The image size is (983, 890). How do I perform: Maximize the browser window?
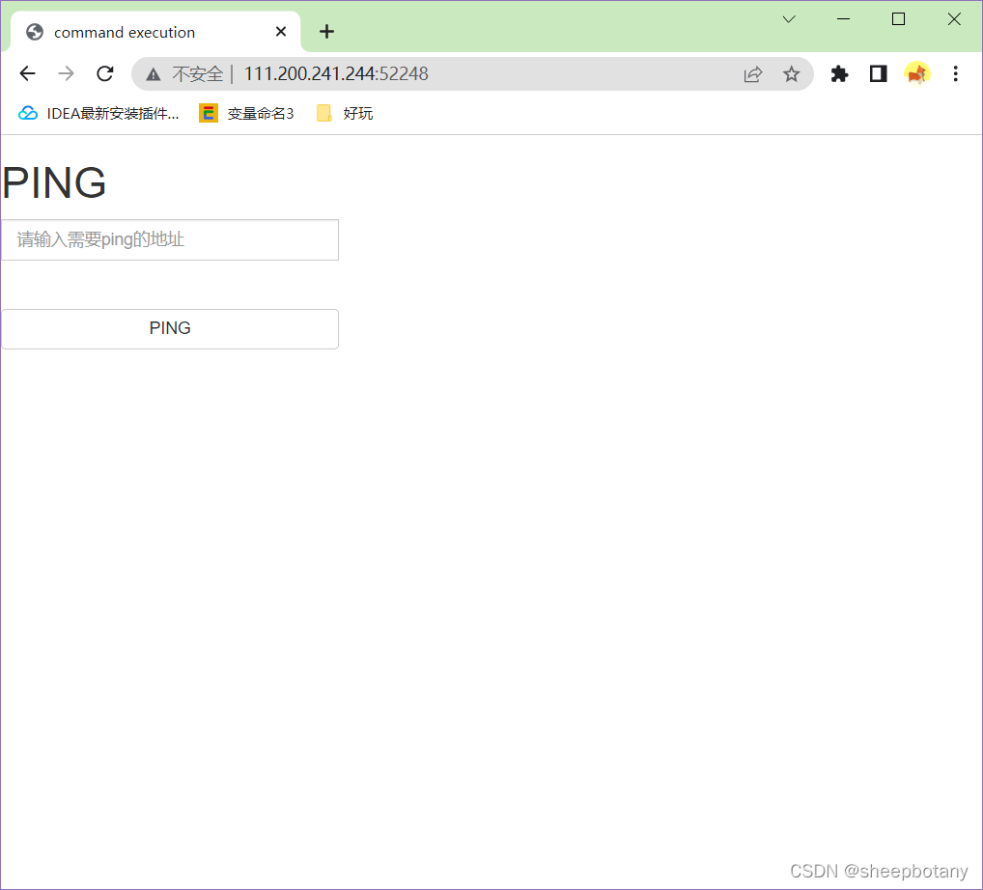pyautogui.click(x=898, y=19)
